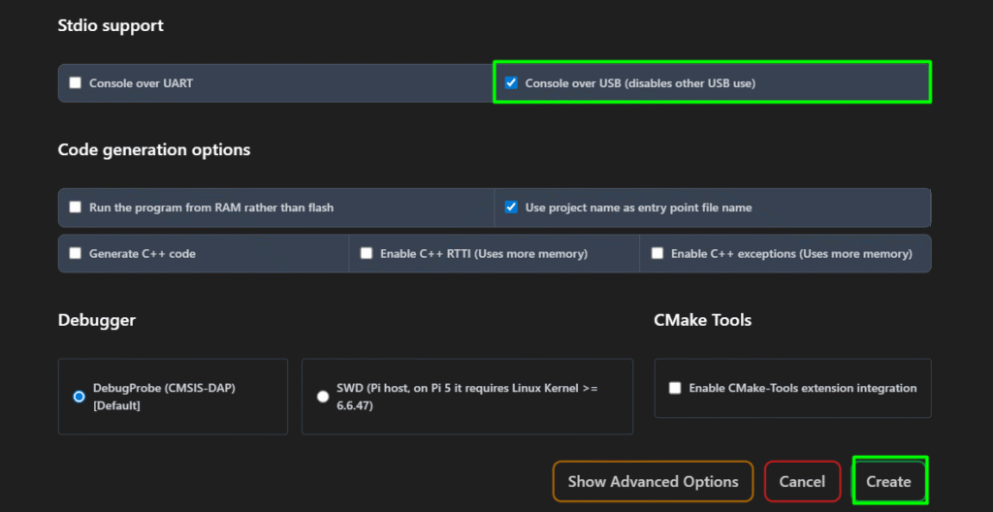Check the Generate C++ code box

(76, 254)
